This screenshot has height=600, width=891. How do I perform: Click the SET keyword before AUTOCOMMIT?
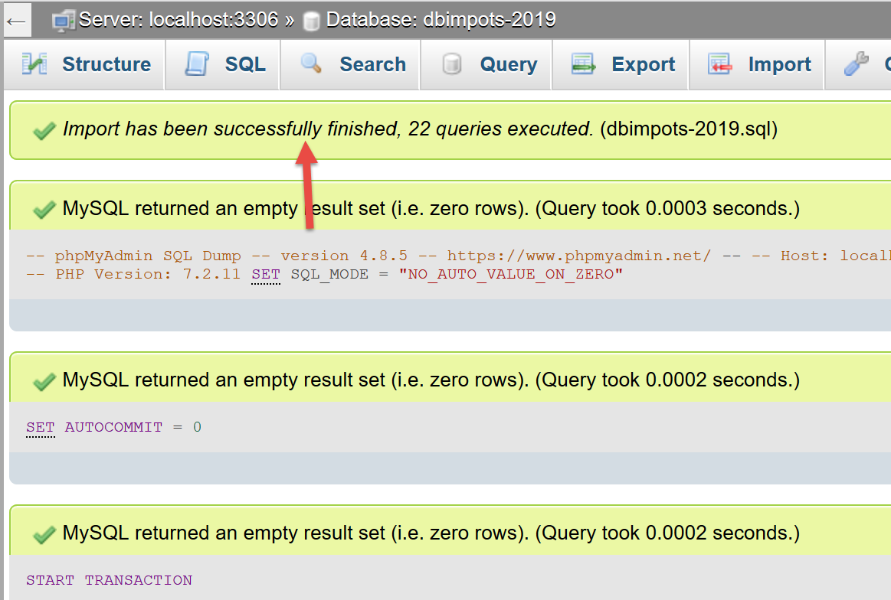click(x=40, y=427)
